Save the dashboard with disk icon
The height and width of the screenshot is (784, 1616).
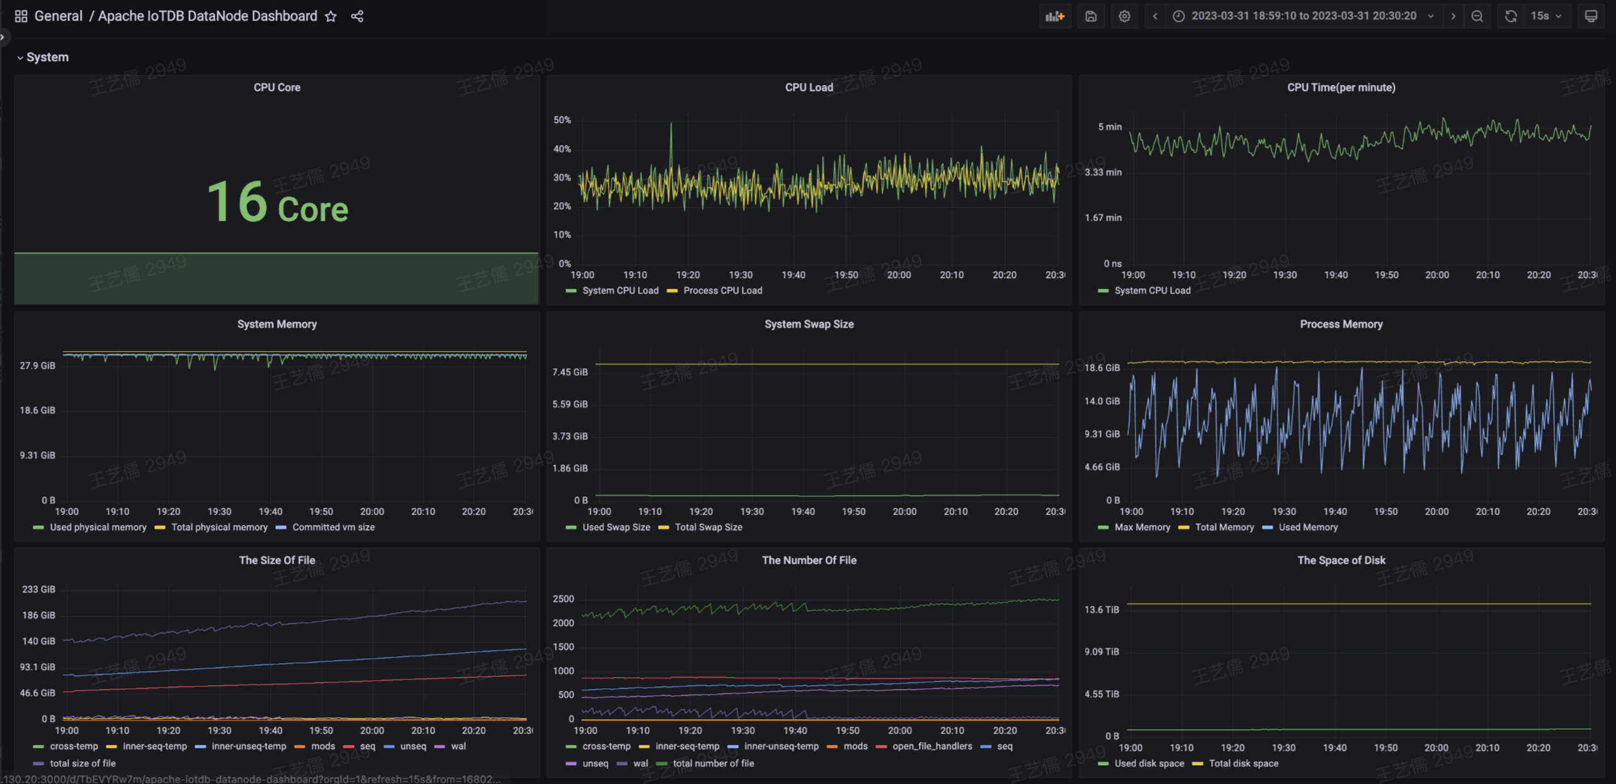click(1091, 16)
